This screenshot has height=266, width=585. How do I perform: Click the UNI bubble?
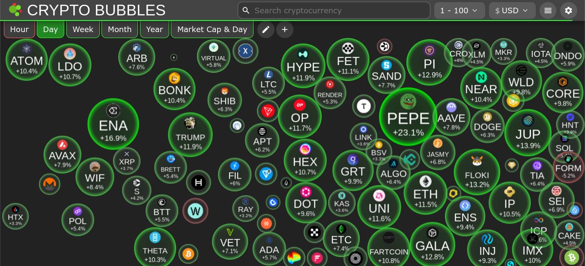click(x=379, y=207)
